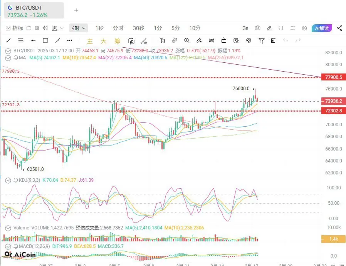The height and width of the screenshot is (266, 346).
Task: Toggle the KDJ alert bell
Action: pos(16,180)
